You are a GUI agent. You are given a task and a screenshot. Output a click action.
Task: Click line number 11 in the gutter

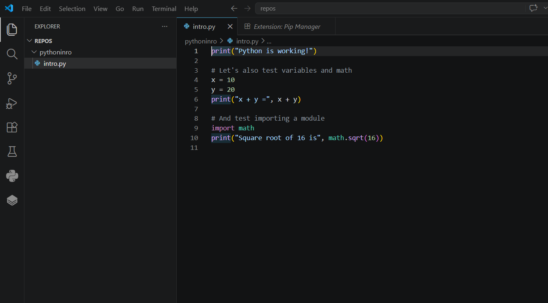click(194, 147)
